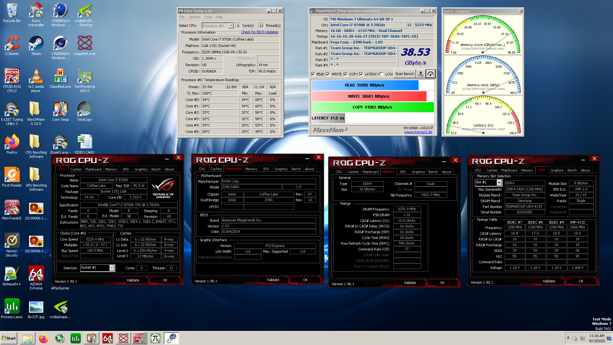Open the Start menu
This screenshot has width=613, height=345.
[x=9, y=338]
